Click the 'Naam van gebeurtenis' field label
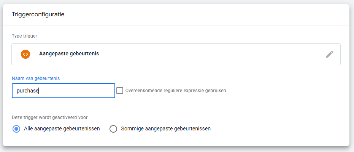 36,78
